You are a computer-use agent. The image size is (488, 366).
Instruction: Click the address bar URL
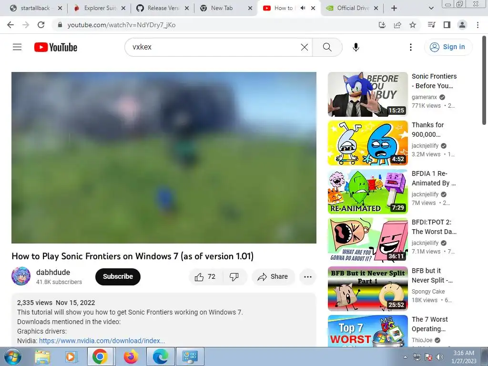(122, 25)
